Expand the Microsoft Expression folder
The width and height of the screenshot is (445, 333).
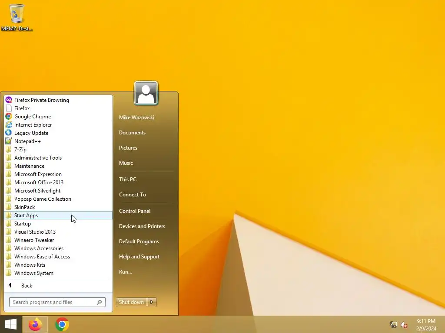pos(58,174)
